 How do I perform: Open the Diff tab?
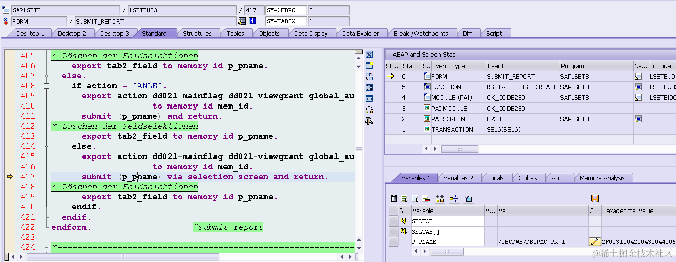(x=467, y=33)
